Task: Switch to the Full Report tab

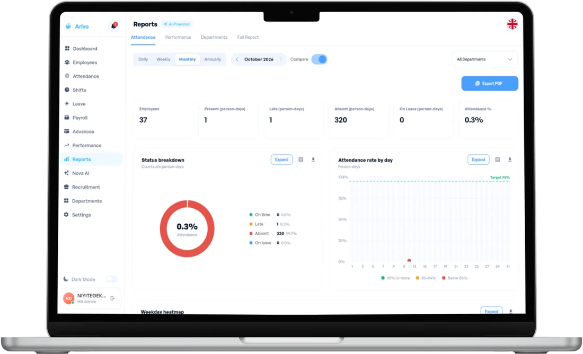Action: [x=248, y=37]
